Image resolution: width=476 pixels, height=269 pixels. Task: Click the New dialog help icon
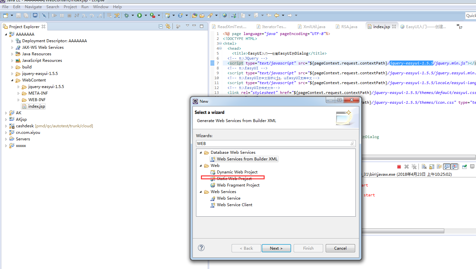click(201, 248)
